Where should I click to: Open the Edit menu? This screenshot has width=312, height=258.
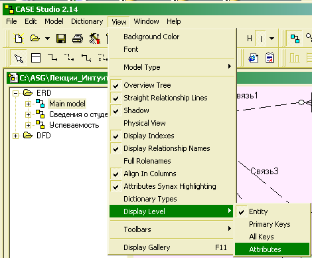point(31,21)
